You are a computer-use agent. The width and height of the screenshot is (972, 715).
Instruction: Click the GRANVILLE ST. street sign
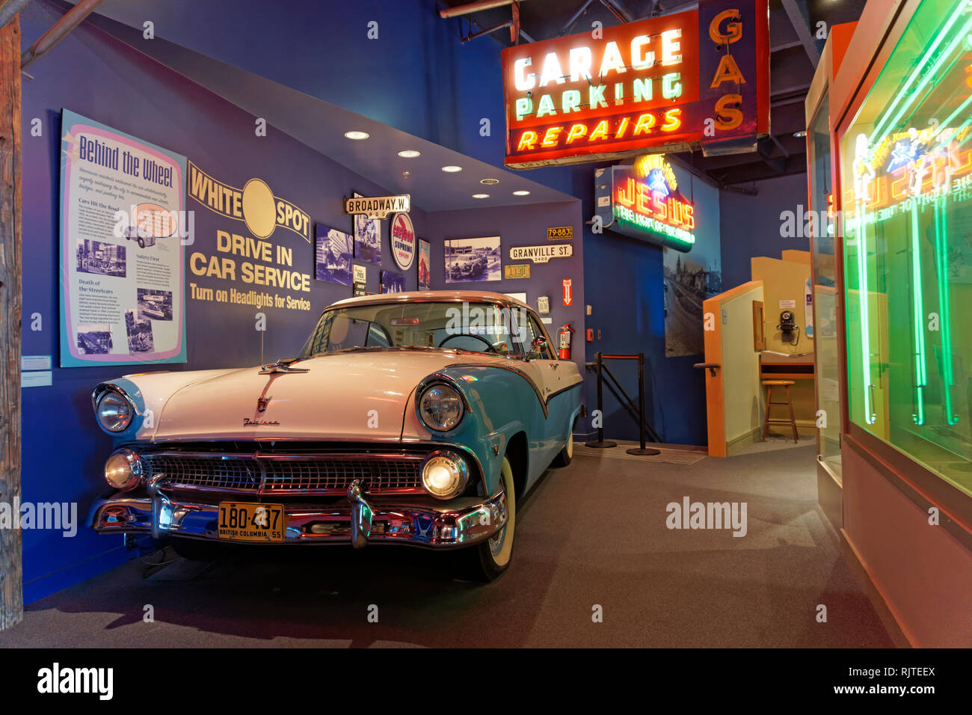point(541,252)
